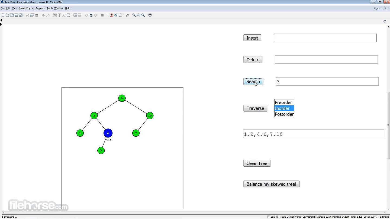The width and height of the screenshot is (390, 219).
Task: Go forward with the right arrow icon
Action: pyautogui.click(x=95, y=15)
